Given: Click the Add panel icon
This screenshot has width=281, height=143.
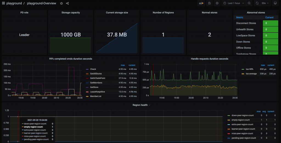Looking at the screenshot, I should click(x=201, y=3).
